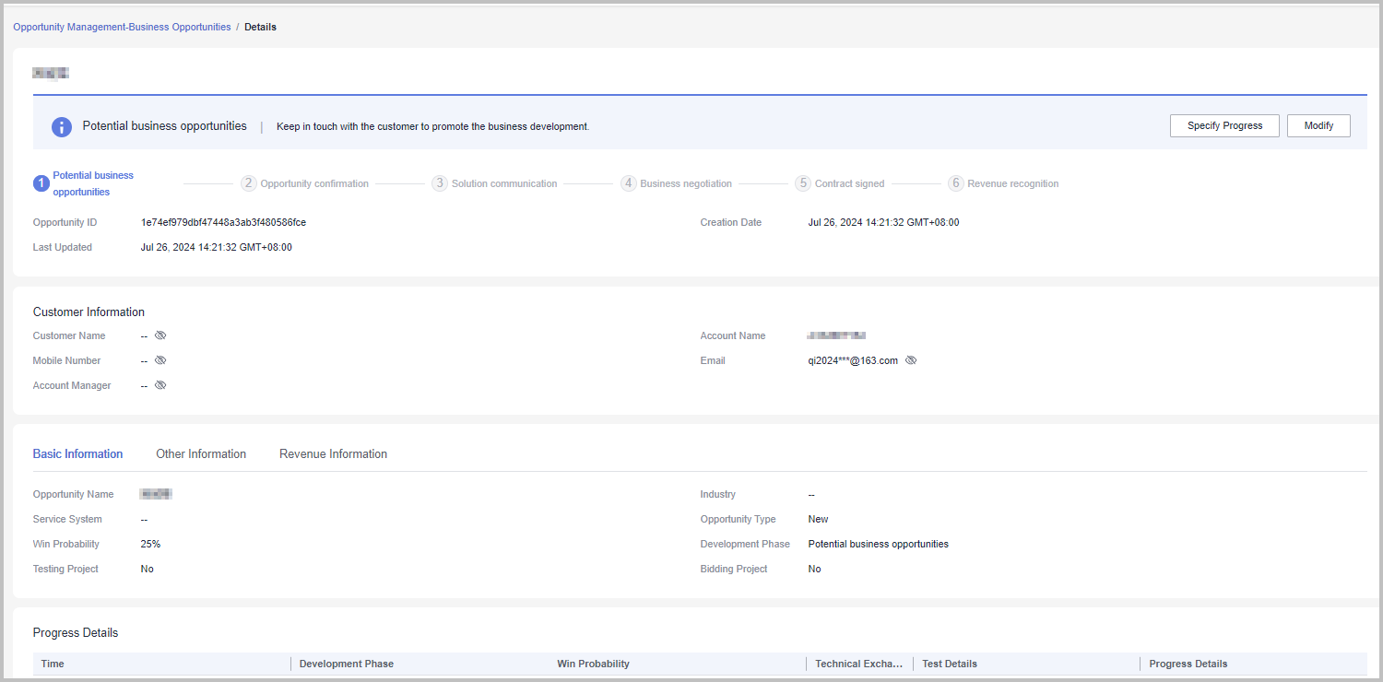Click step 1 Potential business opportunities circle
1383x682 pixels.
pyautogui.click(x=41, y=183)
